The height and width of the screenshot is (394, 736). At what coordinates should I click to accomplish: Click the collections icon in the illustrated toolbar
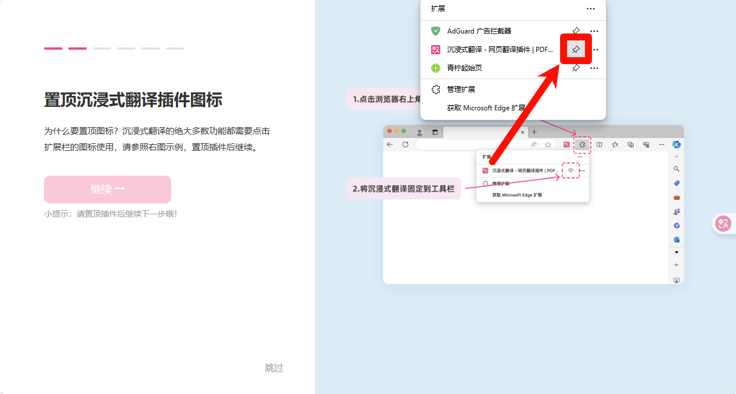[631, 144]
